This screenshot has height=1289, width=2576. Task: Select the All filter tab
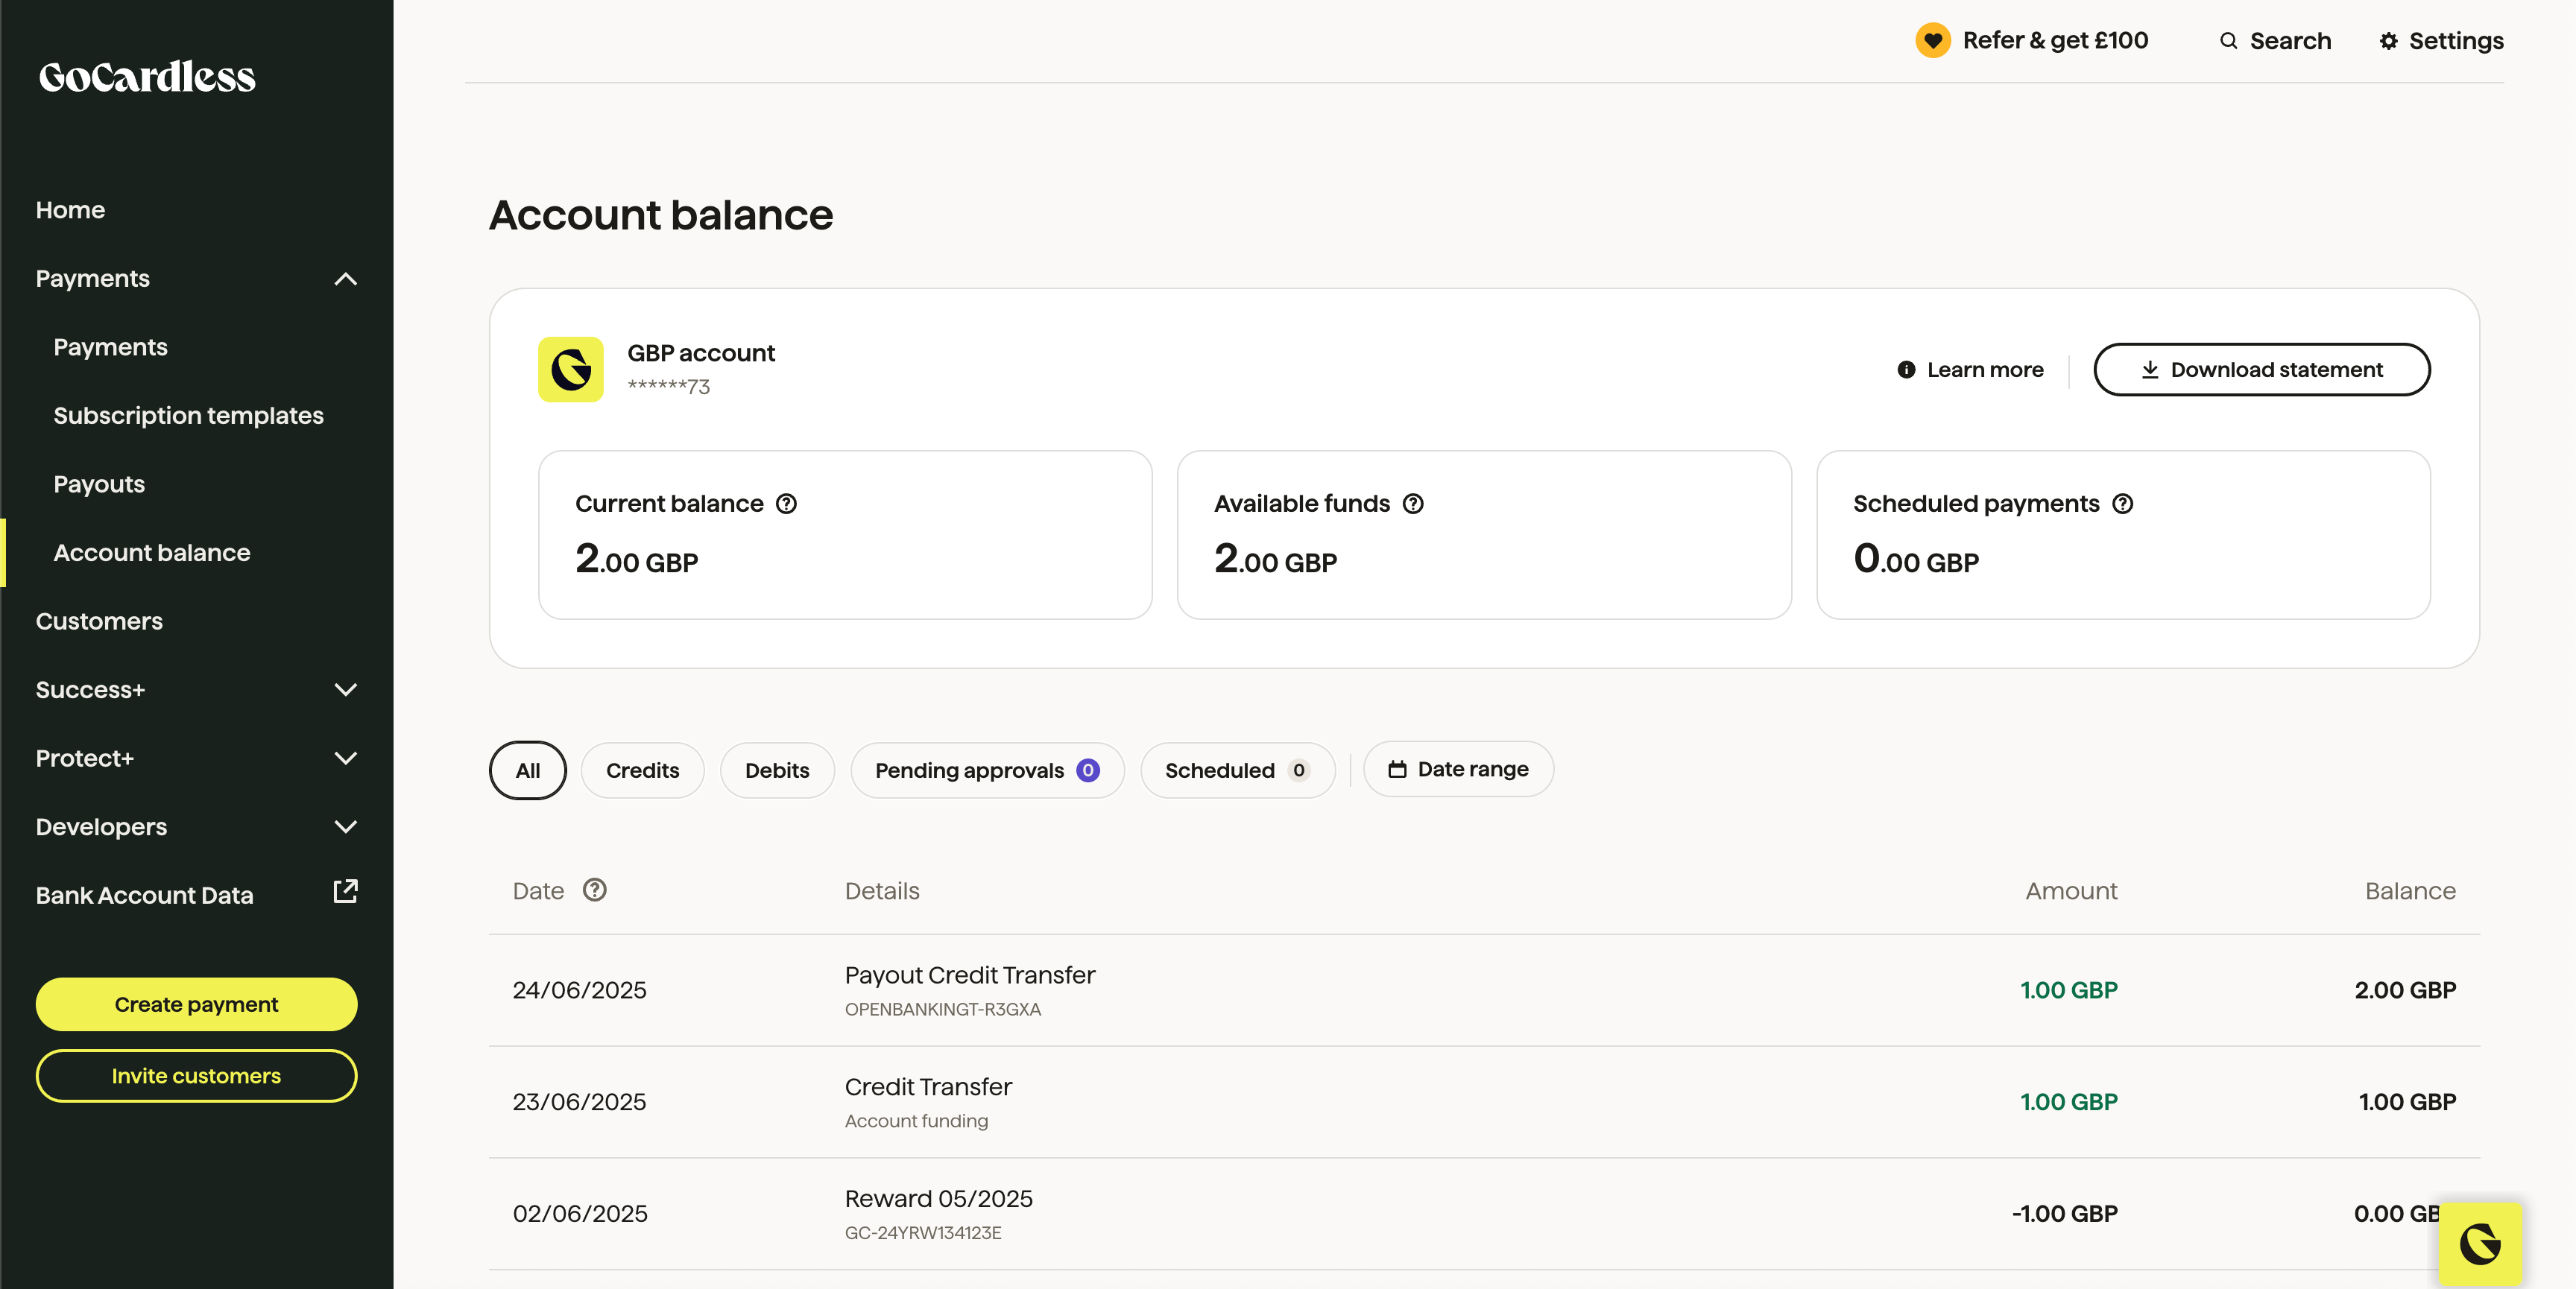[x=527, y=770]
